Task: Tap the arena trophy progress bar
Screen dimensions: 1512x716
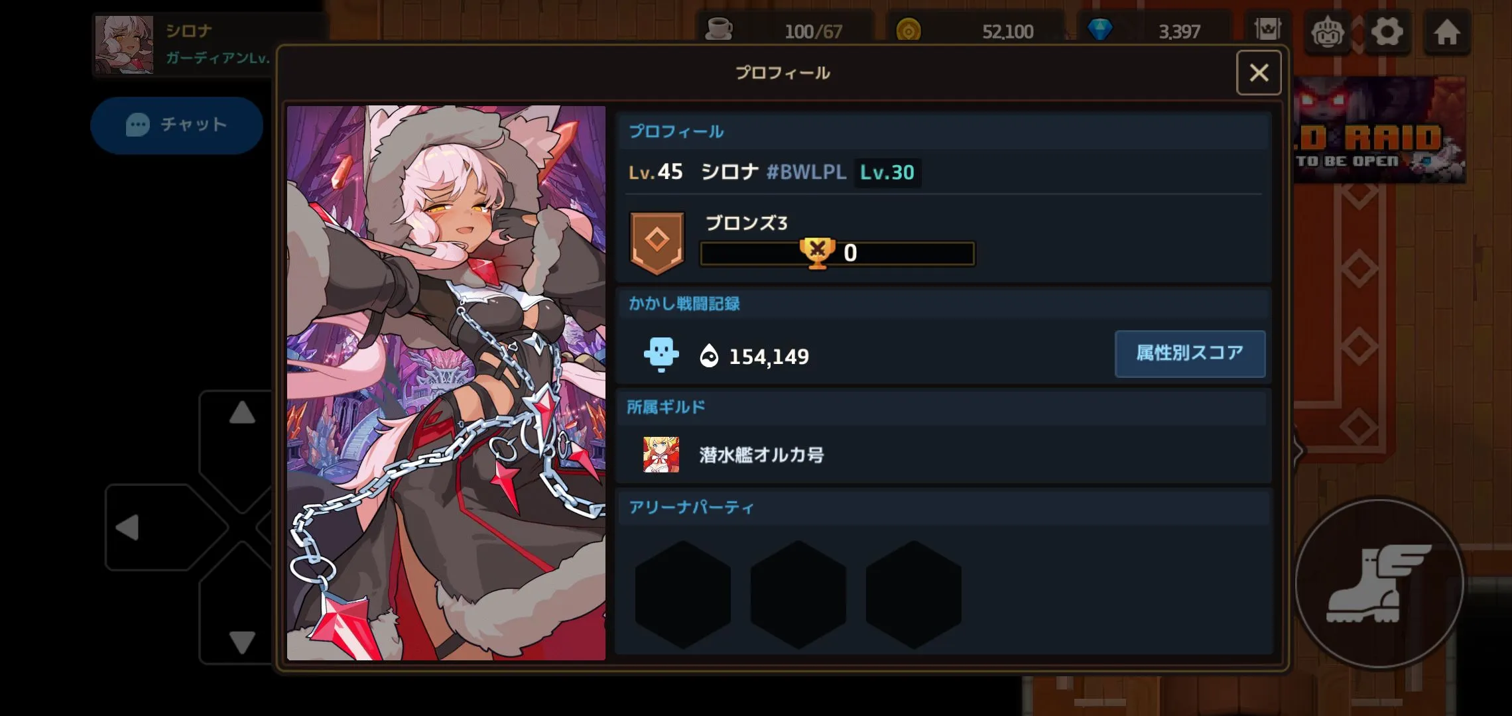Action: (838, 253)
